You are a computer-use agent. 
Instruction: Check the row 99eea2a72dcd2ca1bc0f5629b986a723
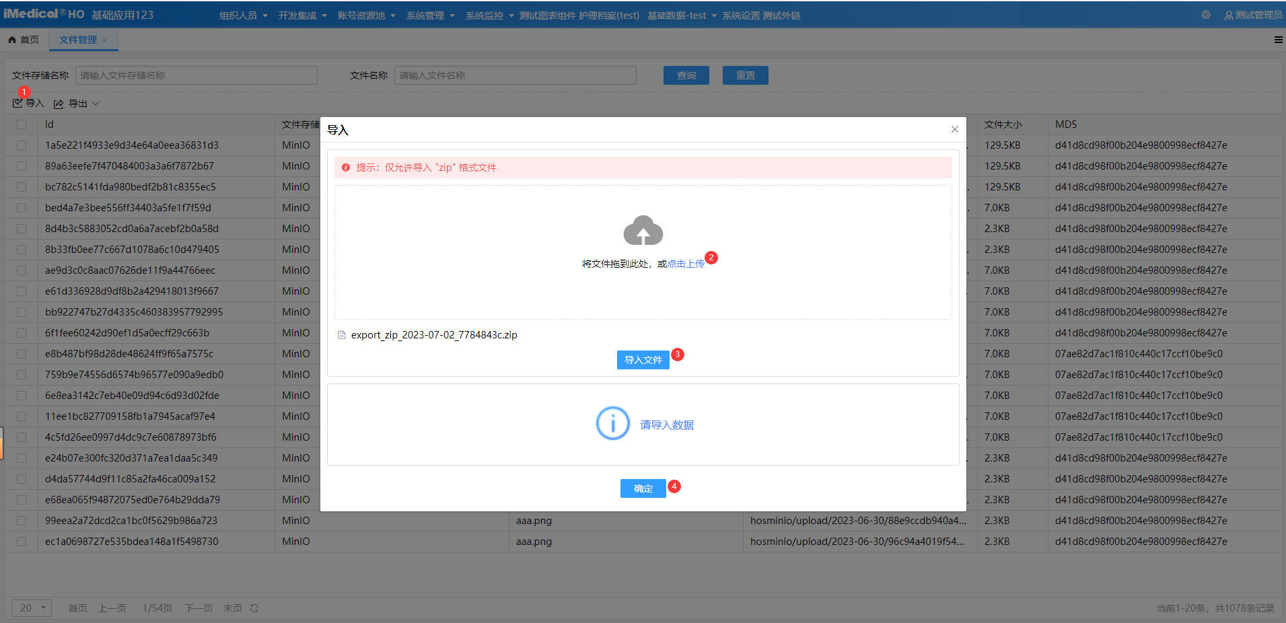coord(22,521)
